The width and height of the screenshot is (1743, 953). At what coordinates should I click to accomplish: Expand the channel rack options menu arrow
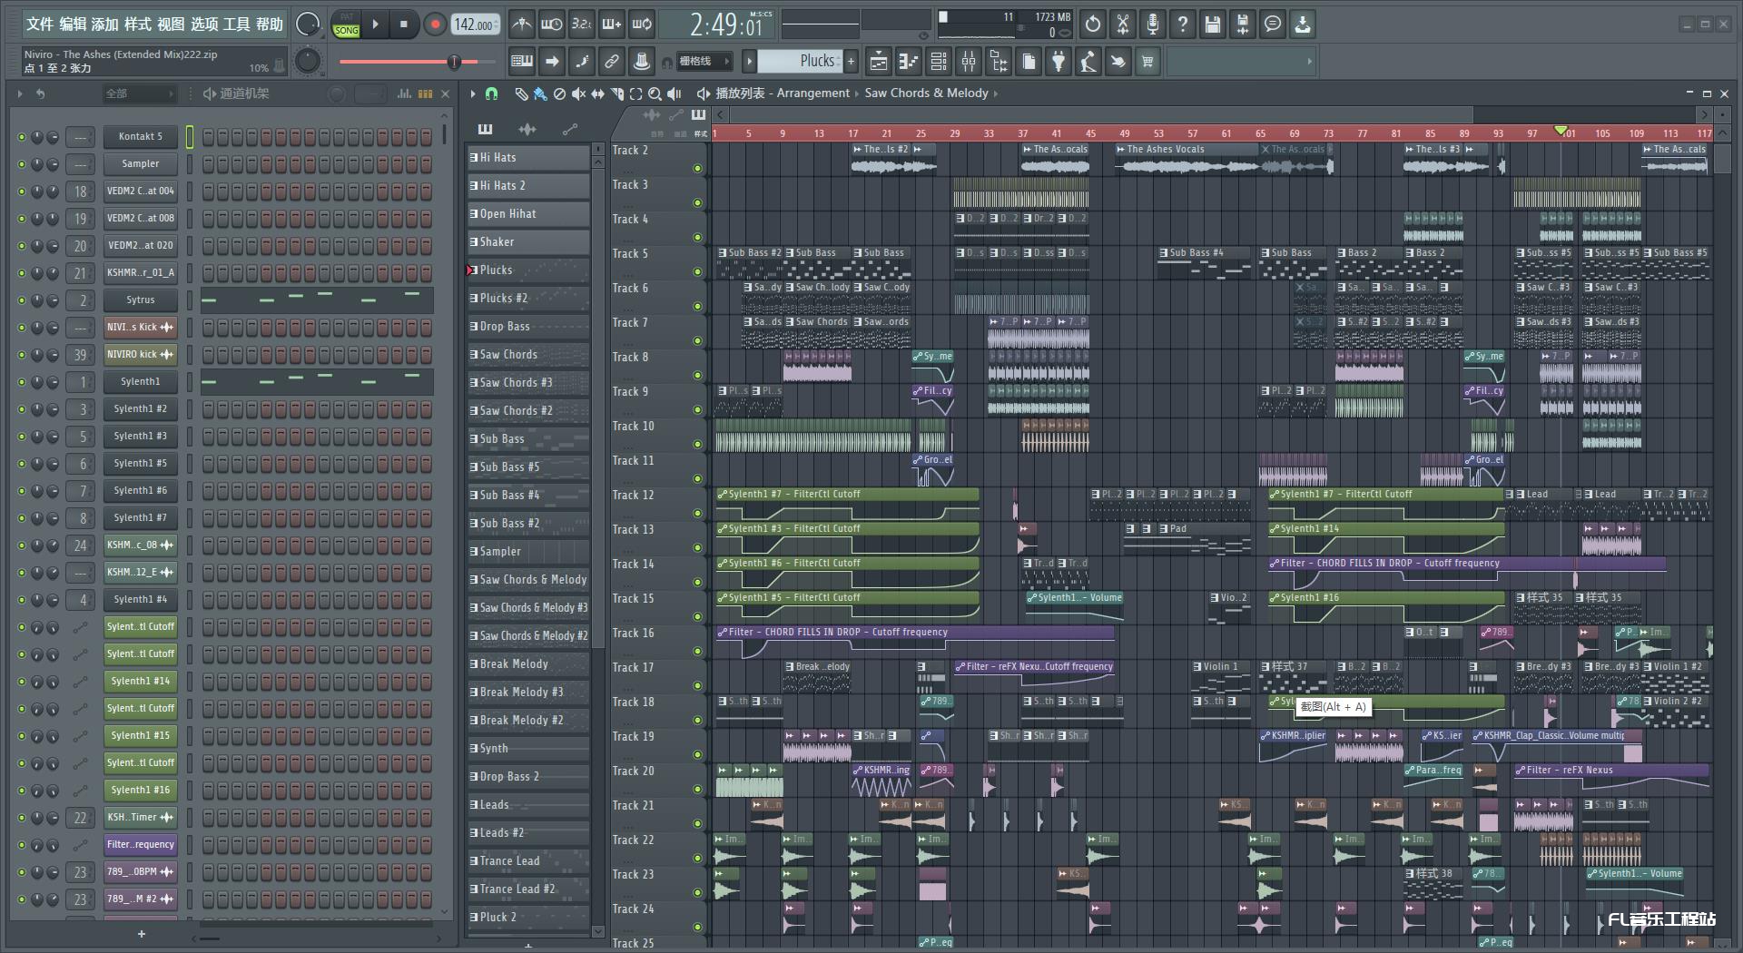point(19,93)
